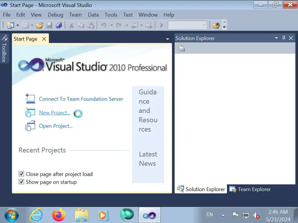Click the Start Debugging play icon

(162, 25)
